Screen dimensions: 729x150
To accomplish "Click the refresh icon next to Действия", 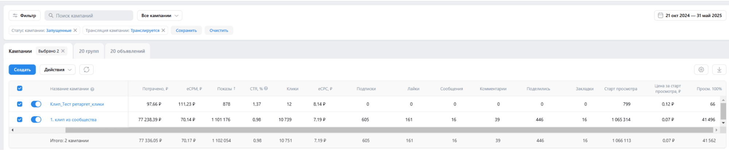I will click(86, 70).
